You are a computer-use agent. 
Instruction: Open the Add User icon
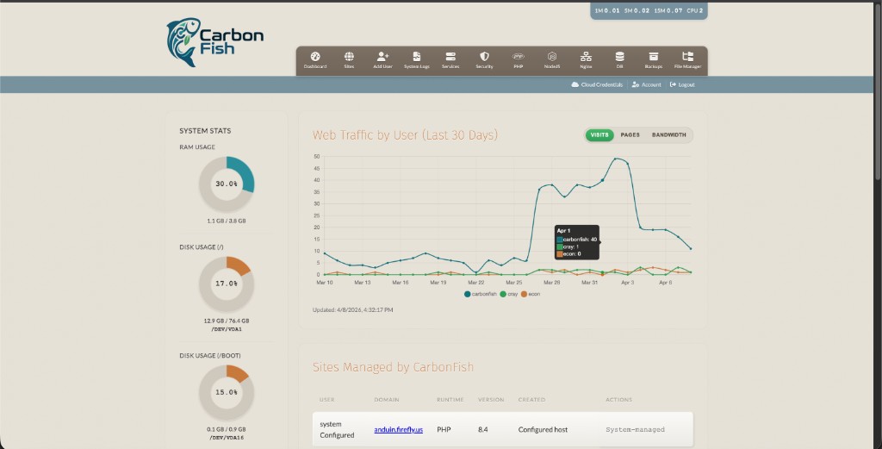pos(382,56)
